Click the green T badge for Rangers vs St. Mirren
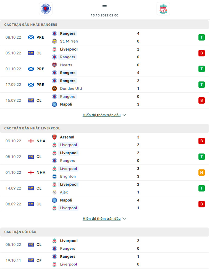210x271 pixels. [x=201, y=37]
